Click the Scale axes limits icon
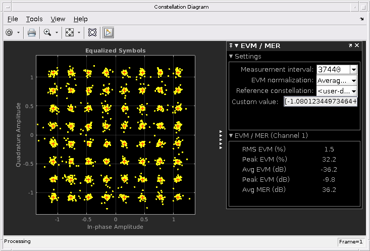Viewport: 370px width, 251px height. (x=70, y=32)
